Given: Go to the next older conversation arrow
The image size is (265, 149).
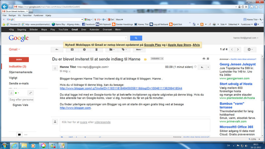Looking at the screenshot, I should click(x=238, y=49).
